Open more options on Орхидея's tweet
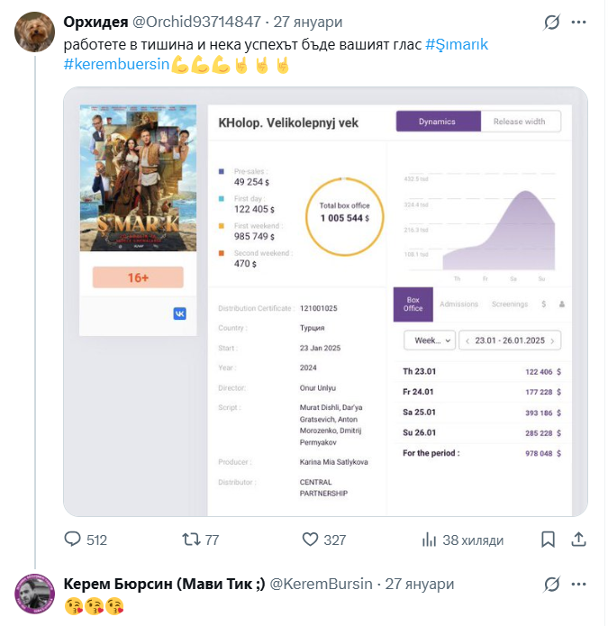This screenshot has width=608, height=626. [581, 22]
